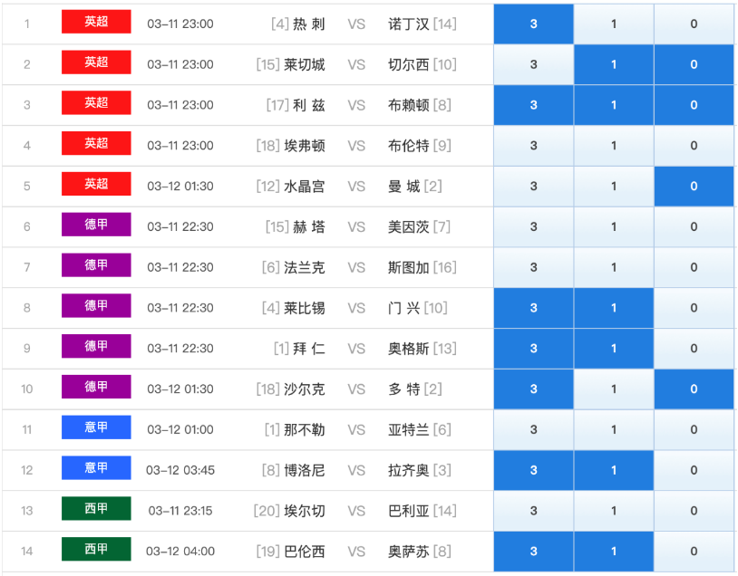This screenshot has width=738, height=576.
Task: Choose 0 for 赫塔 vs 美因茨
Action: point(694,226)
